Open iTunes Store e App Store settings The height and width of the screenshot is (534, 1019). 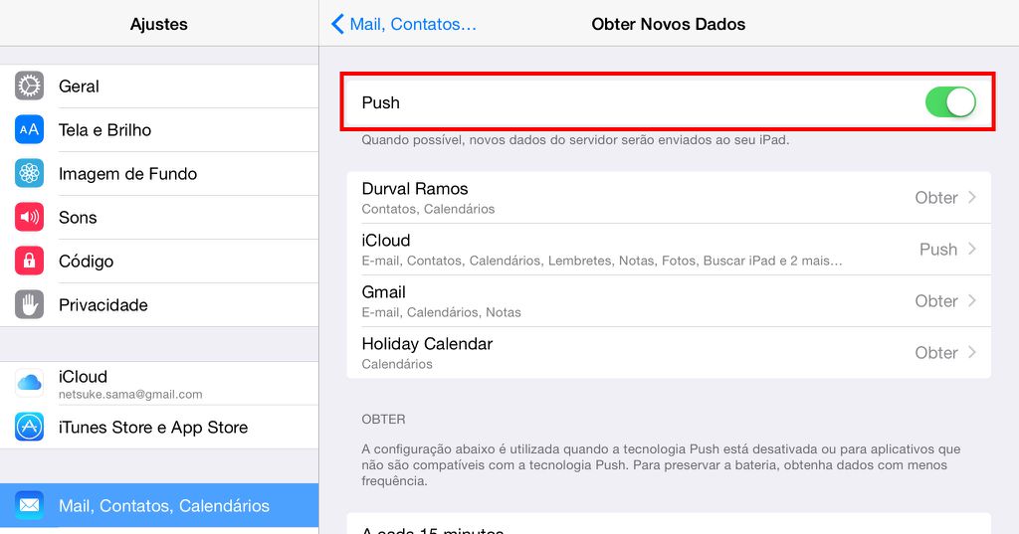[159, 427]
